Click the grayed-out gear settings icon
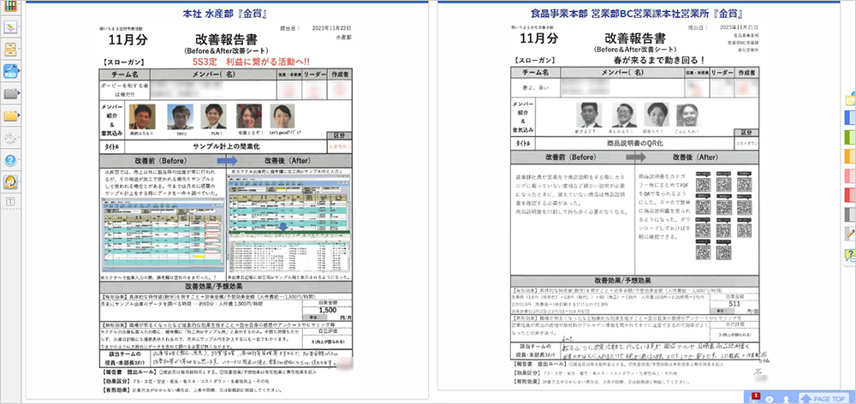The image size is (856, 404). (x=10, y=138)
